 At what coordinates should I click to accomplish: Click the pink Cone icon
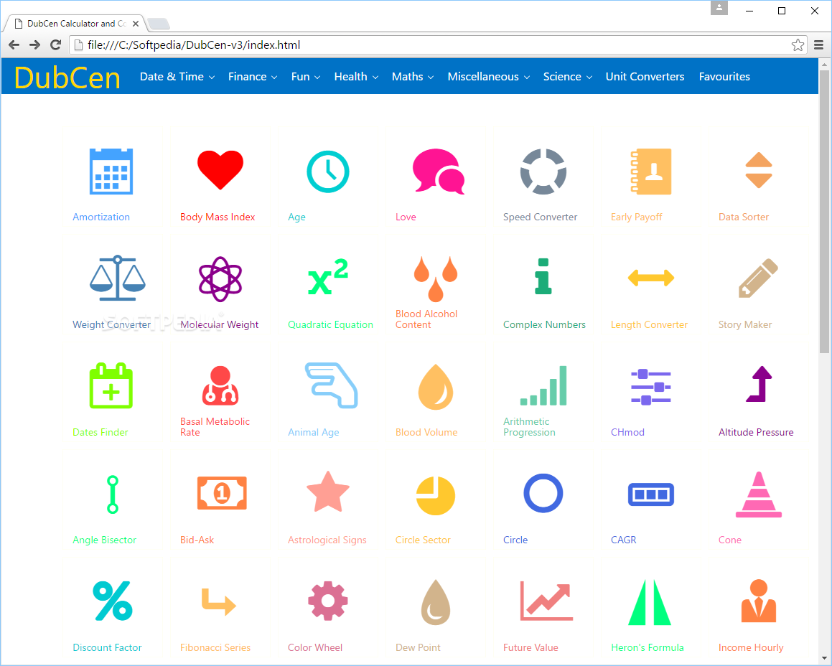pyautogui.click(x=759, y=494)
